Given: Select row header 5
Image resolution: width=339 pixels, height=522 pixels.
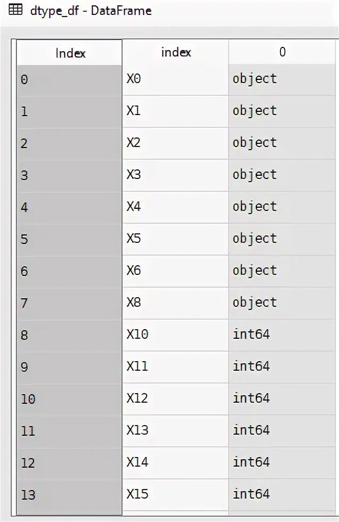Looking at the screenshot, I should 69,240.
